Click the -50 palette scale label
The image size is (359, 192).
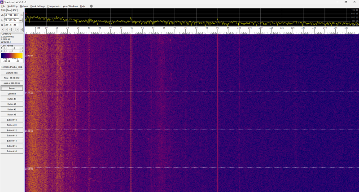click(x=18, y=61)
